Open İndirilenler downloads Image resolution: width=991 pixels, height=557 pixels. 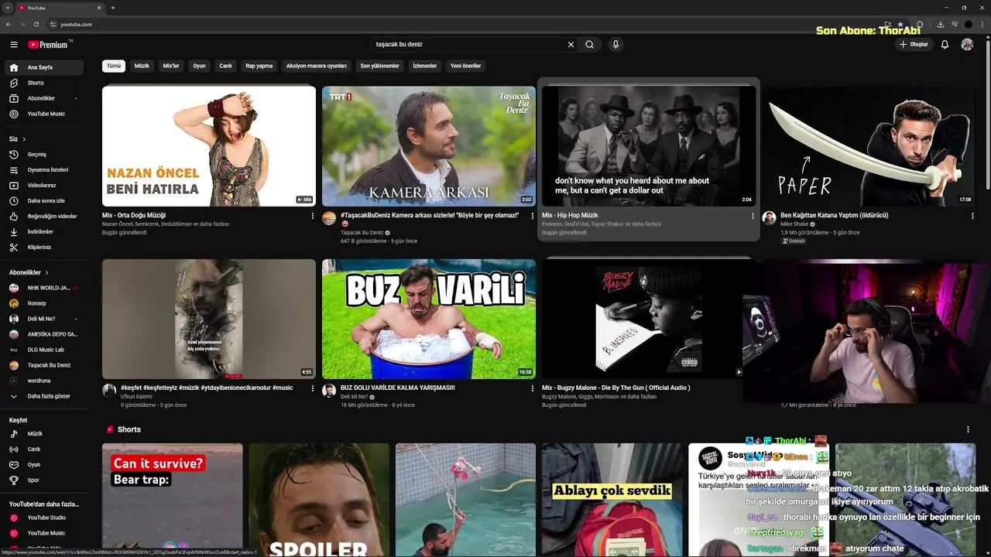pos(46,232)
